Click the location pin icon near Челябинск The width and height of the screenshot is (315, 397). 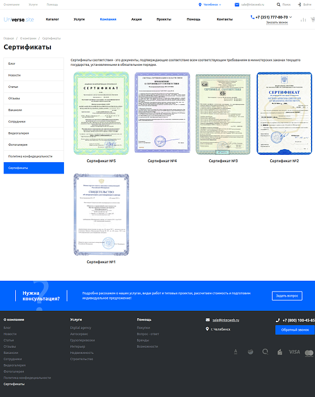200,5
